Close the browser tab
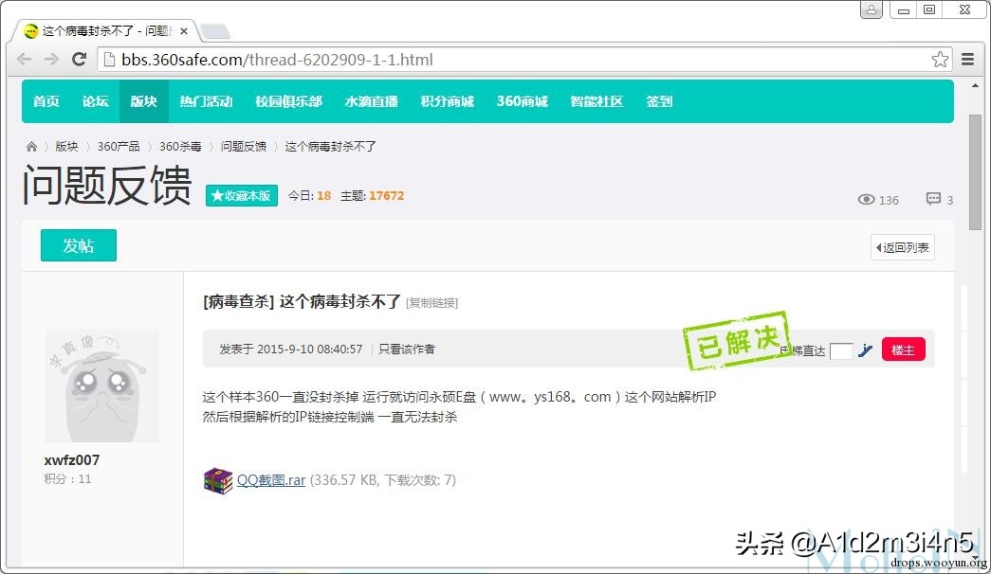This screenshot has height=574, width=991. (x=184, y=31)
